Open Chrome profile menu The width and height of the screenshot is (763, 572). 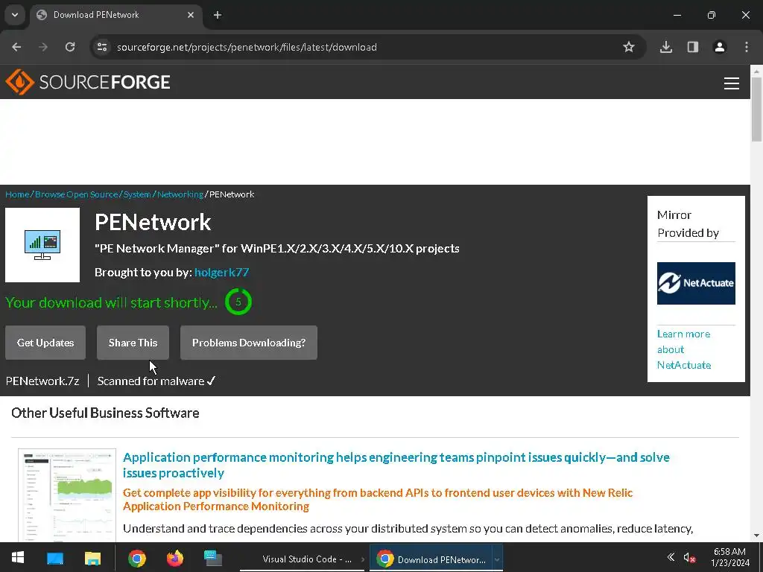[x=720, y=47]
